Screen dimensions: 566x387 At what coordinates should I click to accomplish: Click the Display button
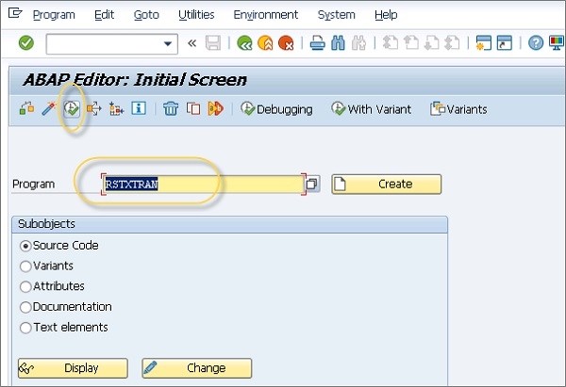(73, 368)
